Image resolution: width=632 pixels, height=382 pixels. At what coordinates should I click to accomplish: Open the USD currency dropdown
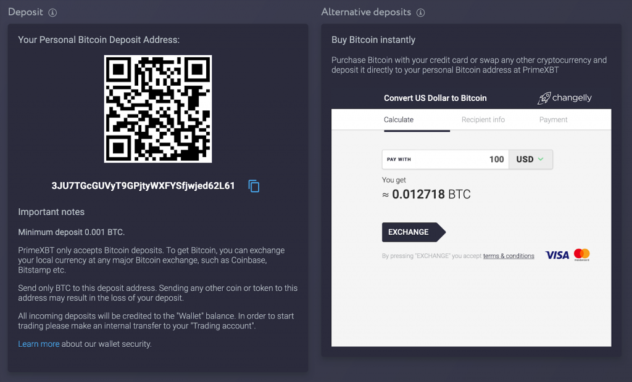coord(531,159)
